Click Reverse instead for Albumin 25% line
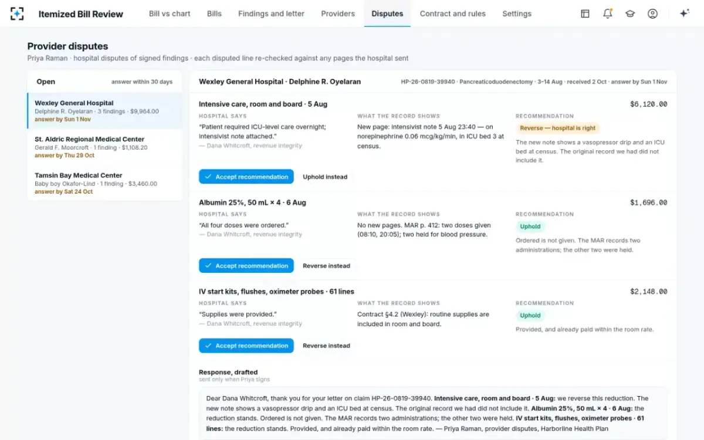Viewport: 704px width, 440px height. pyautogui.click(x=326, y=266)
